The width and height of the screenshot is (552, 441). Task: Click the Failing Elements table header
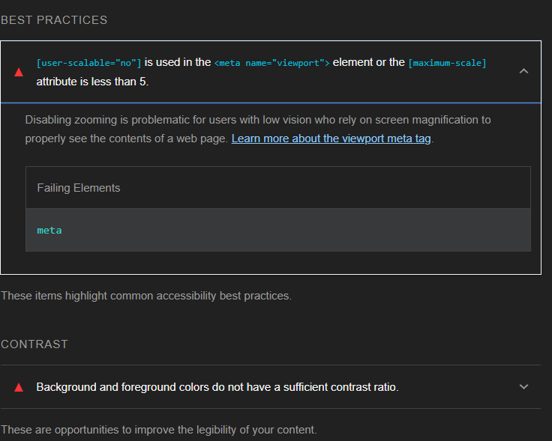(x=79, y=188)
